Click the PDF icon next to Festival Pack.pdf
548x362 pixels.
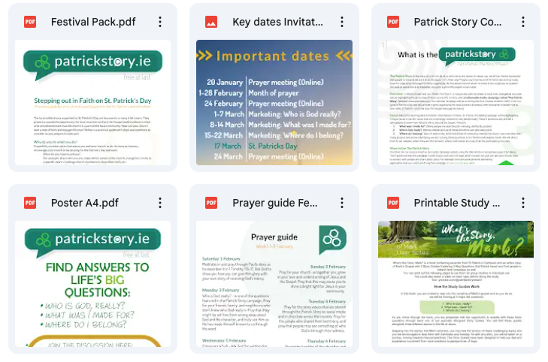pos(30,22)
